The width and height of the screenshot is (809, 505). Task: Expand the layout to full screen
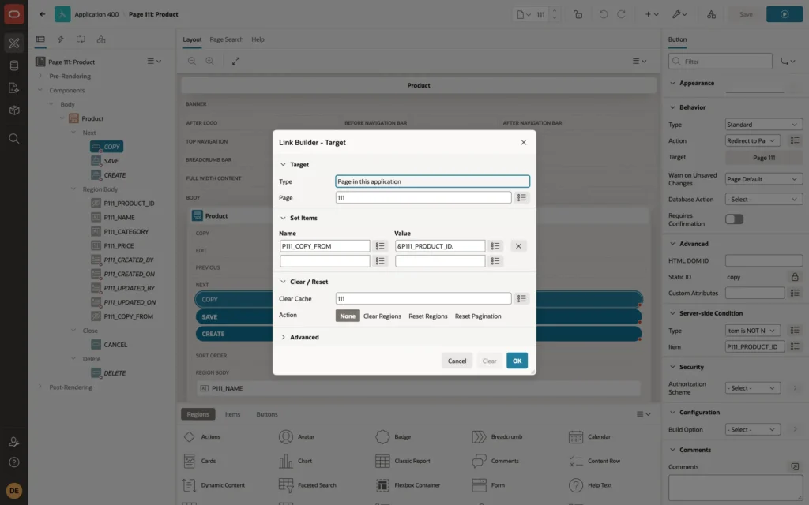pyautogui.click(x=235, y=61)
